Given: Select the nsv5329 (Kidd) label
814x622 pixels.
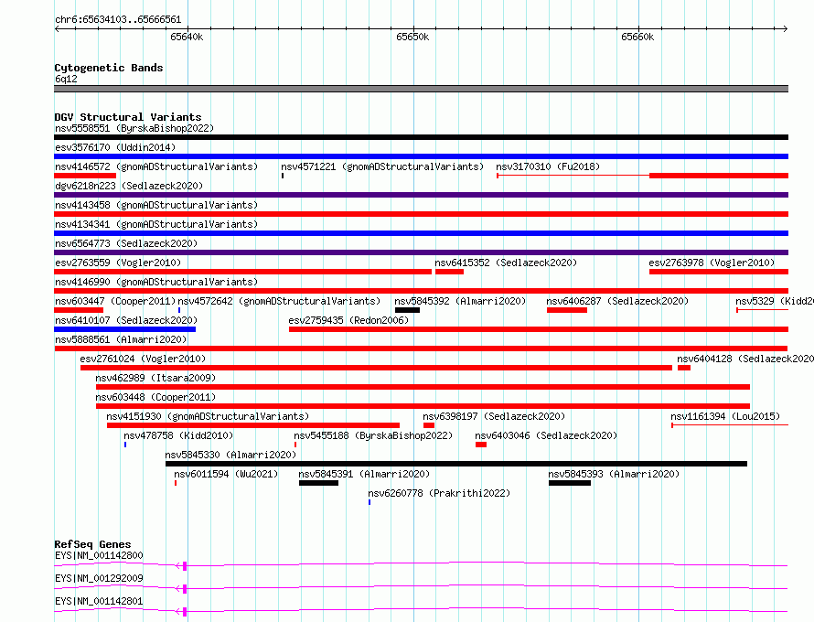Looking at the screenshot, I should (x=775, y=301).
